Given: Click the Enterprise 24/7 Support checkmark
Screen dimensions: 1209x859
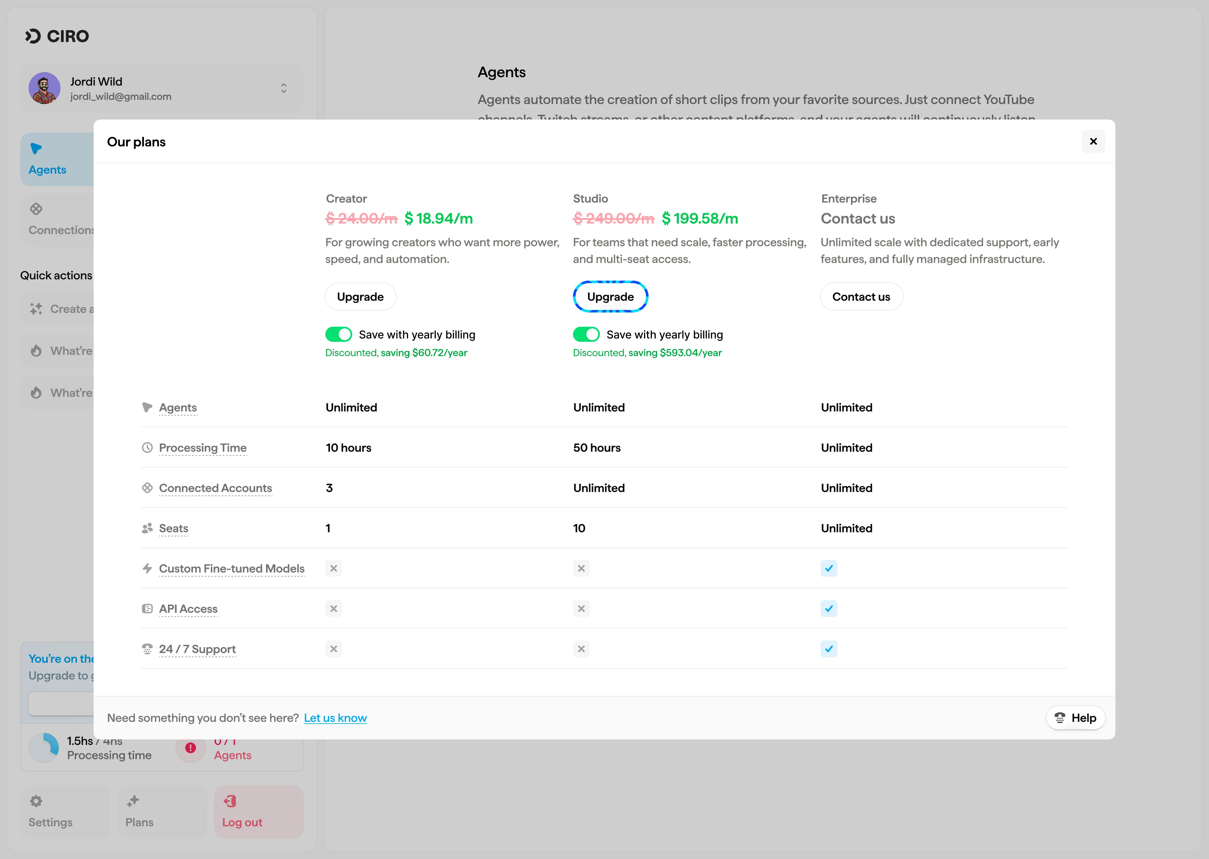Looking at the screenshot, I should coord(828,648).
